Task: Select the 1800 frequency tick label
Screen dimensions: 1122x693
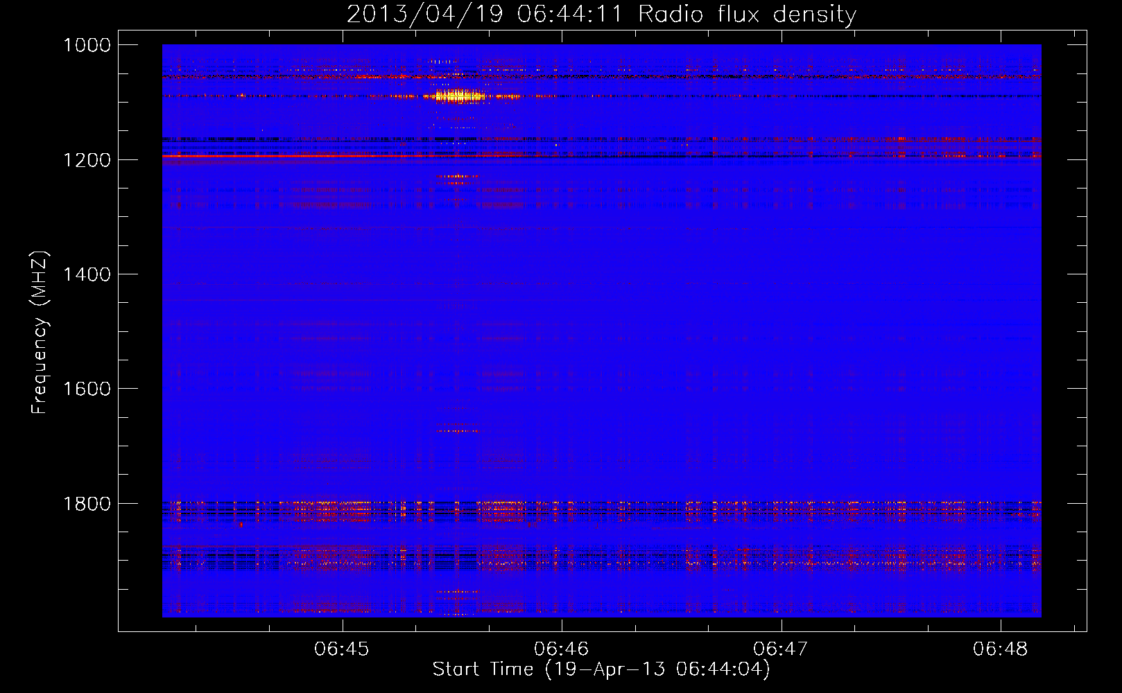Action: click(x=87, y=504)
